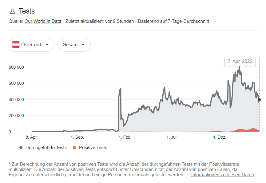
Task: Click the Austrian flag icon
Action: [16, 45]
